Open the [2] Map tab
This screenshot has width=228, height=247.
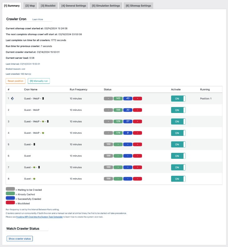click(30, 6)
